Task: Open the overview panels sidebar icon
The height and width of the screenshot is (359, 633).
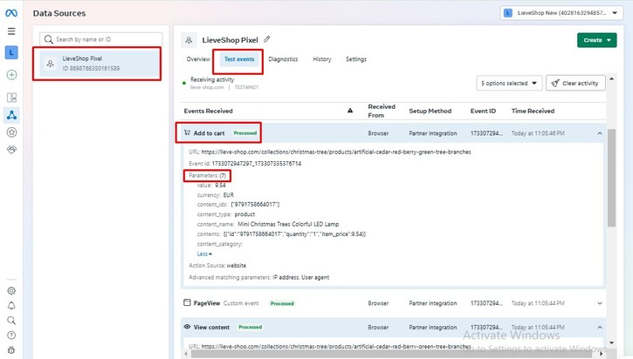Action: pyautogui.click(x=11, y=98)
